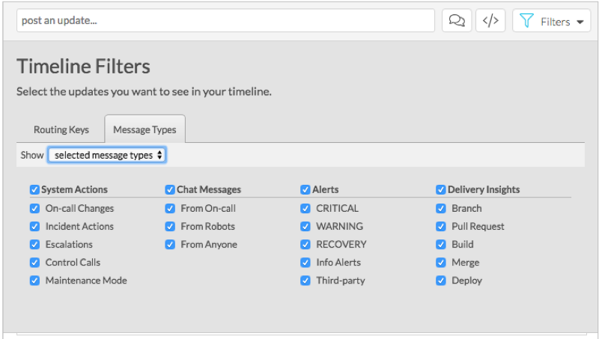
Task: Open the Filters dropdown
Action: click(552, 21)
